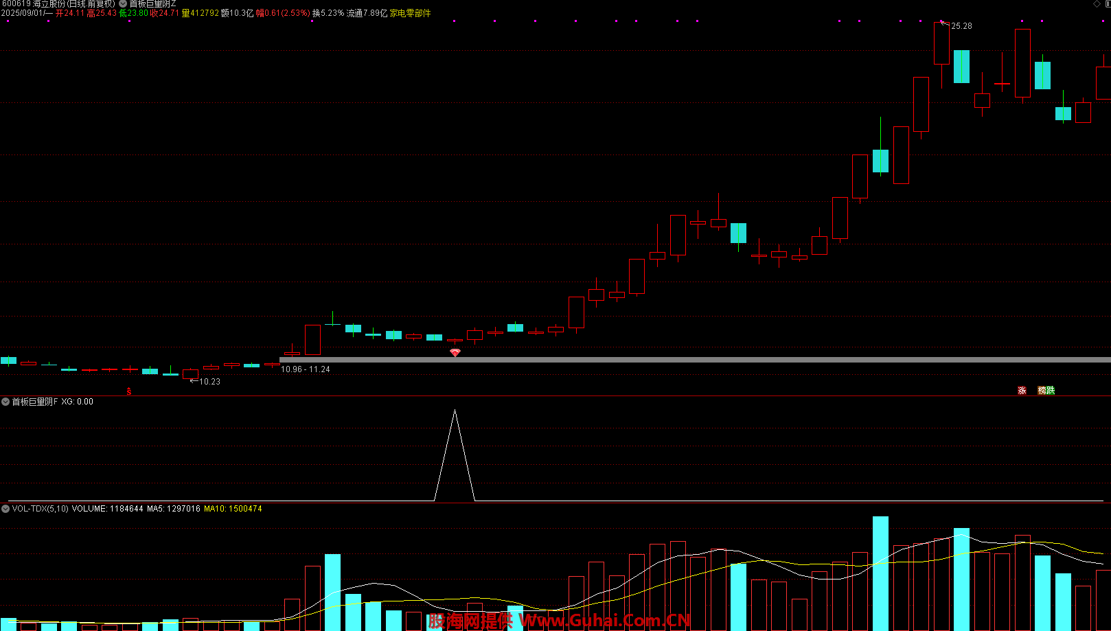Click the panel layout icon at the top edge
This screenshot has height=631, width=1111.
coord(1108,4)
